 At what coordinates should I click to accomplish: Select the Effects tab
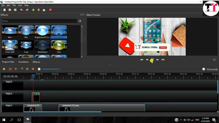pyautogui.click(x=36, y=62)
